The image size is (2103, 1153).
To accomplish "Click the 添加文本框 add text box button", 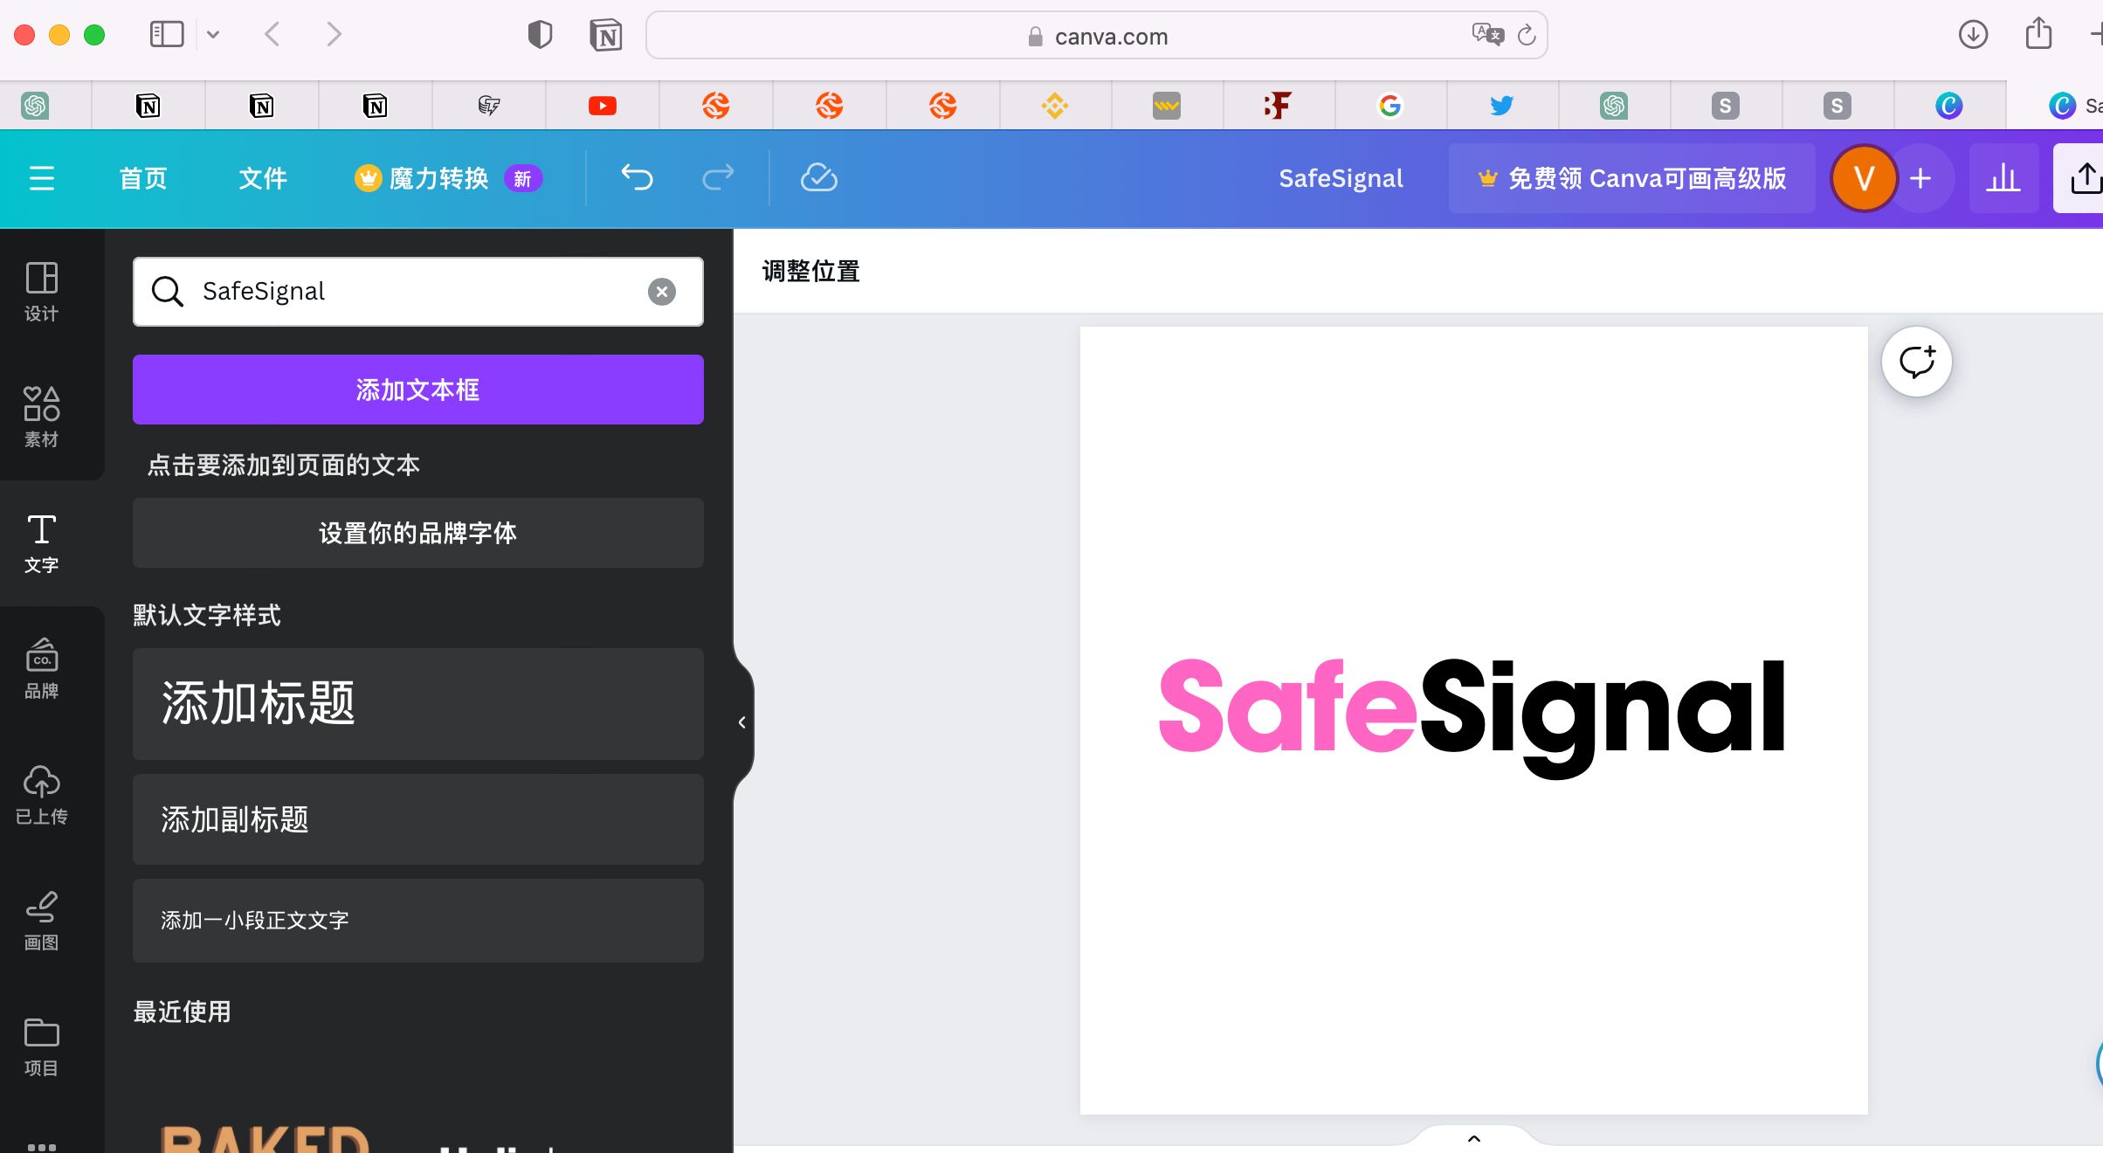I will pos(418,390).
